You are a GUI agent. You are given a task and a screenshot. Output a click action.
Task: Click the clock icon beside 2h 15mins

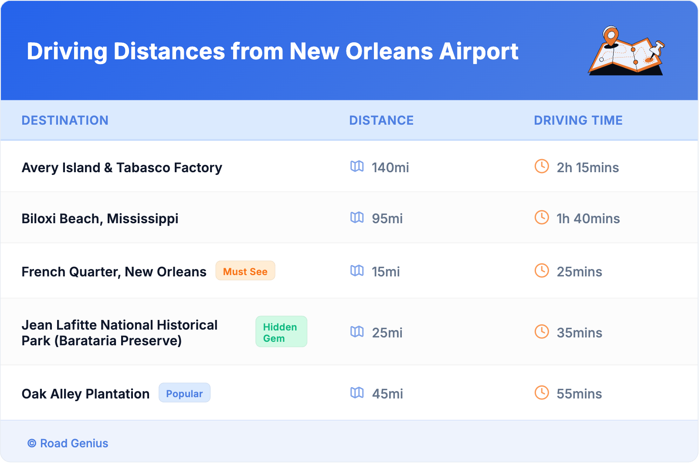542,167
